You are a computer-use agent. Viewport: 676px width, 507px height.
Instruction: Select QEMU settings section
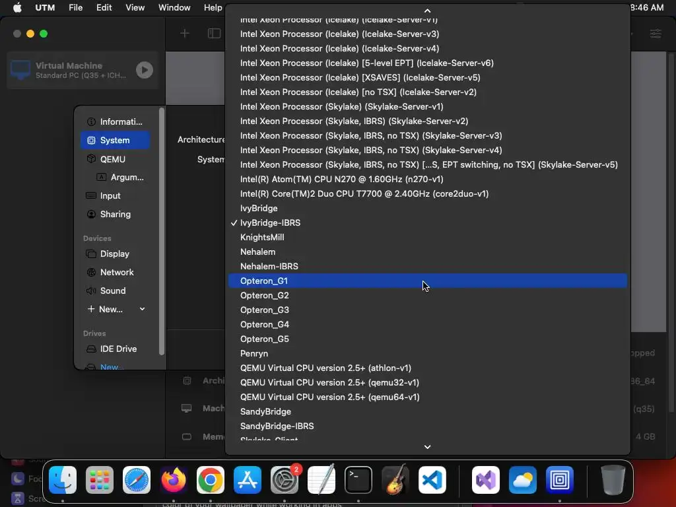click(x=115, y=159)
